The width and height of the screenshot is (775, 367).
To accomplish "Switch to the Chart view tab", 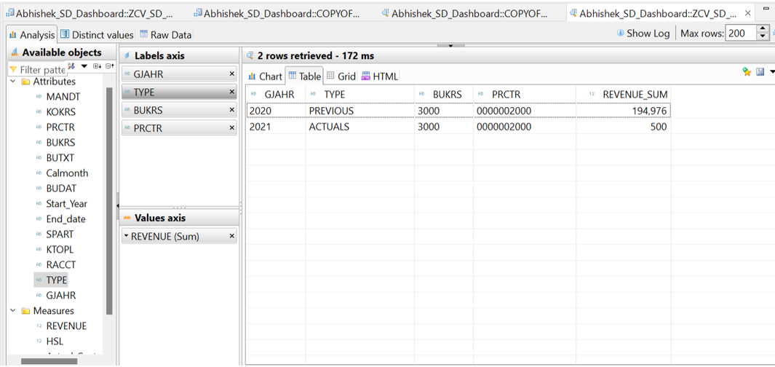I will click(x=265, y=76).
